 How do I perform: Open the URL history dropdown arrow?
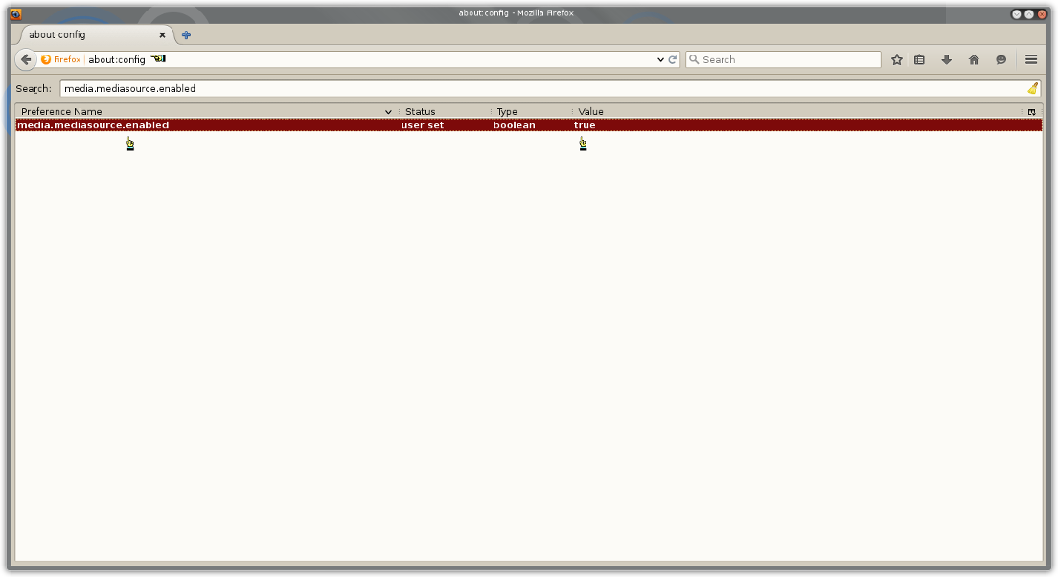(x=660, y=59)
